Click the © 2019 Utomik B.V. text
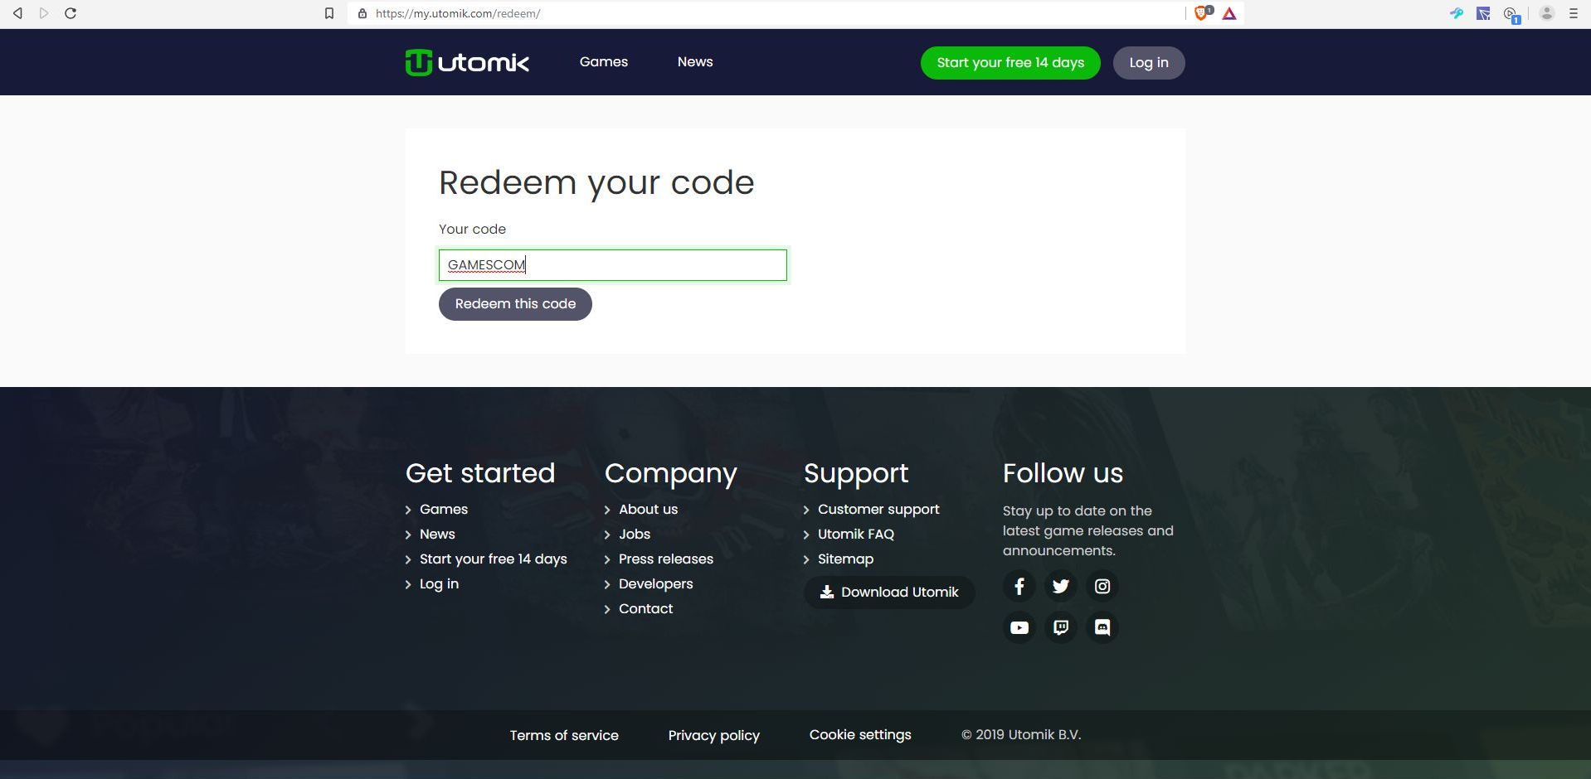Screen dimensions: 1591x779 coord(1021,735)
